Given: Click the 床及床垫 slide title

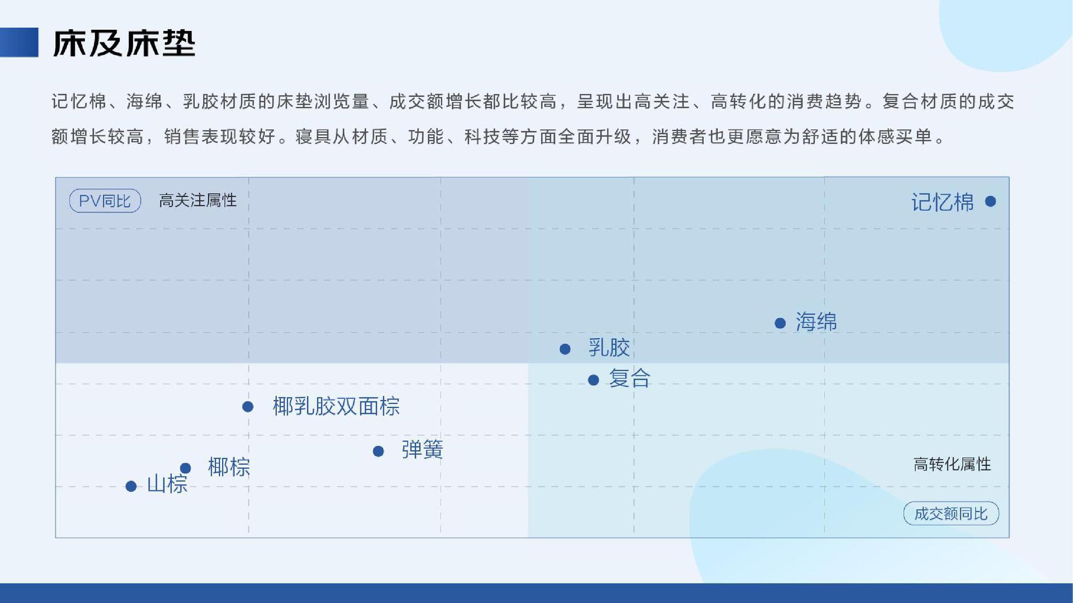Looking at the screenshot, I should click(x=124, y=42).
